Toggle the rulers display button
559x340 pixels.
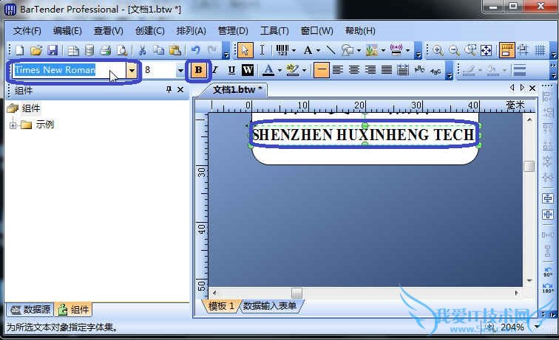click(x=507, y=50)
